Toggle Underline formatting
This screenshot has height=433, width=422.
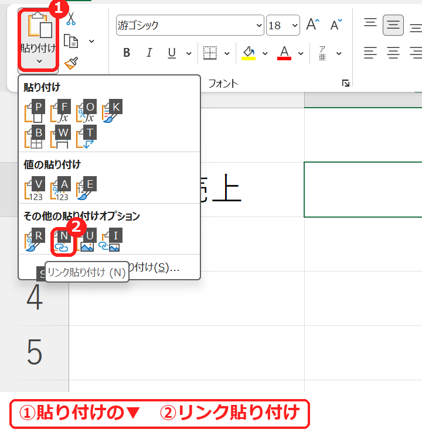click(172, 53)
